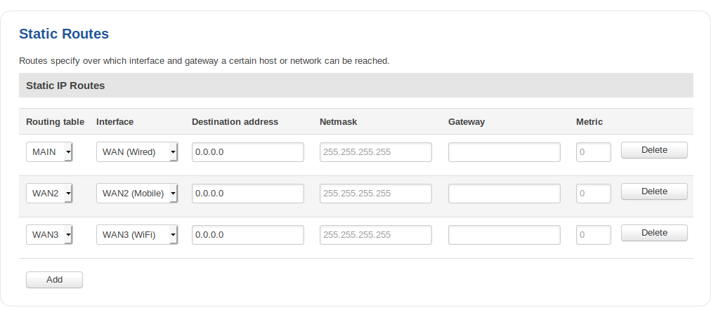Open the WAN2 routing table dropdown
This screenshot has width=711, height=317.
click(x=49, y=194)
